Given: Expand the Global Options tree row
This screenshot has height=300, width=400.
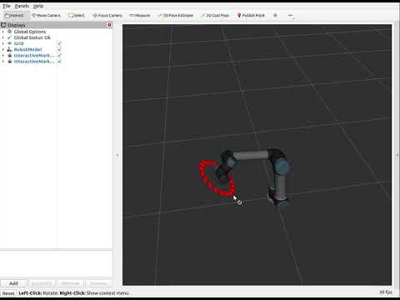Looking at the screenshot, I should tap(3, 32).
